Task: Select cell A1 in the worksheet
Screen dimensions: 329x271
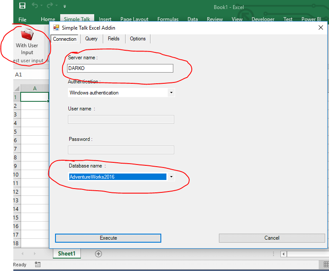Action: (35, 97)
